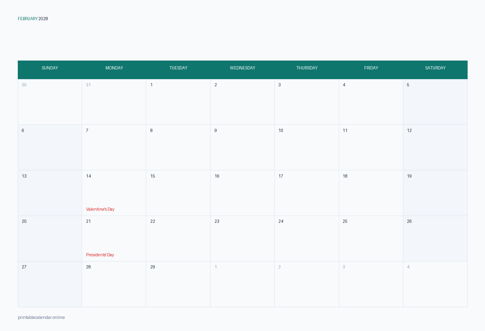
Task: Choose date 19 in the calendar
Action: [x=435, y=193]
